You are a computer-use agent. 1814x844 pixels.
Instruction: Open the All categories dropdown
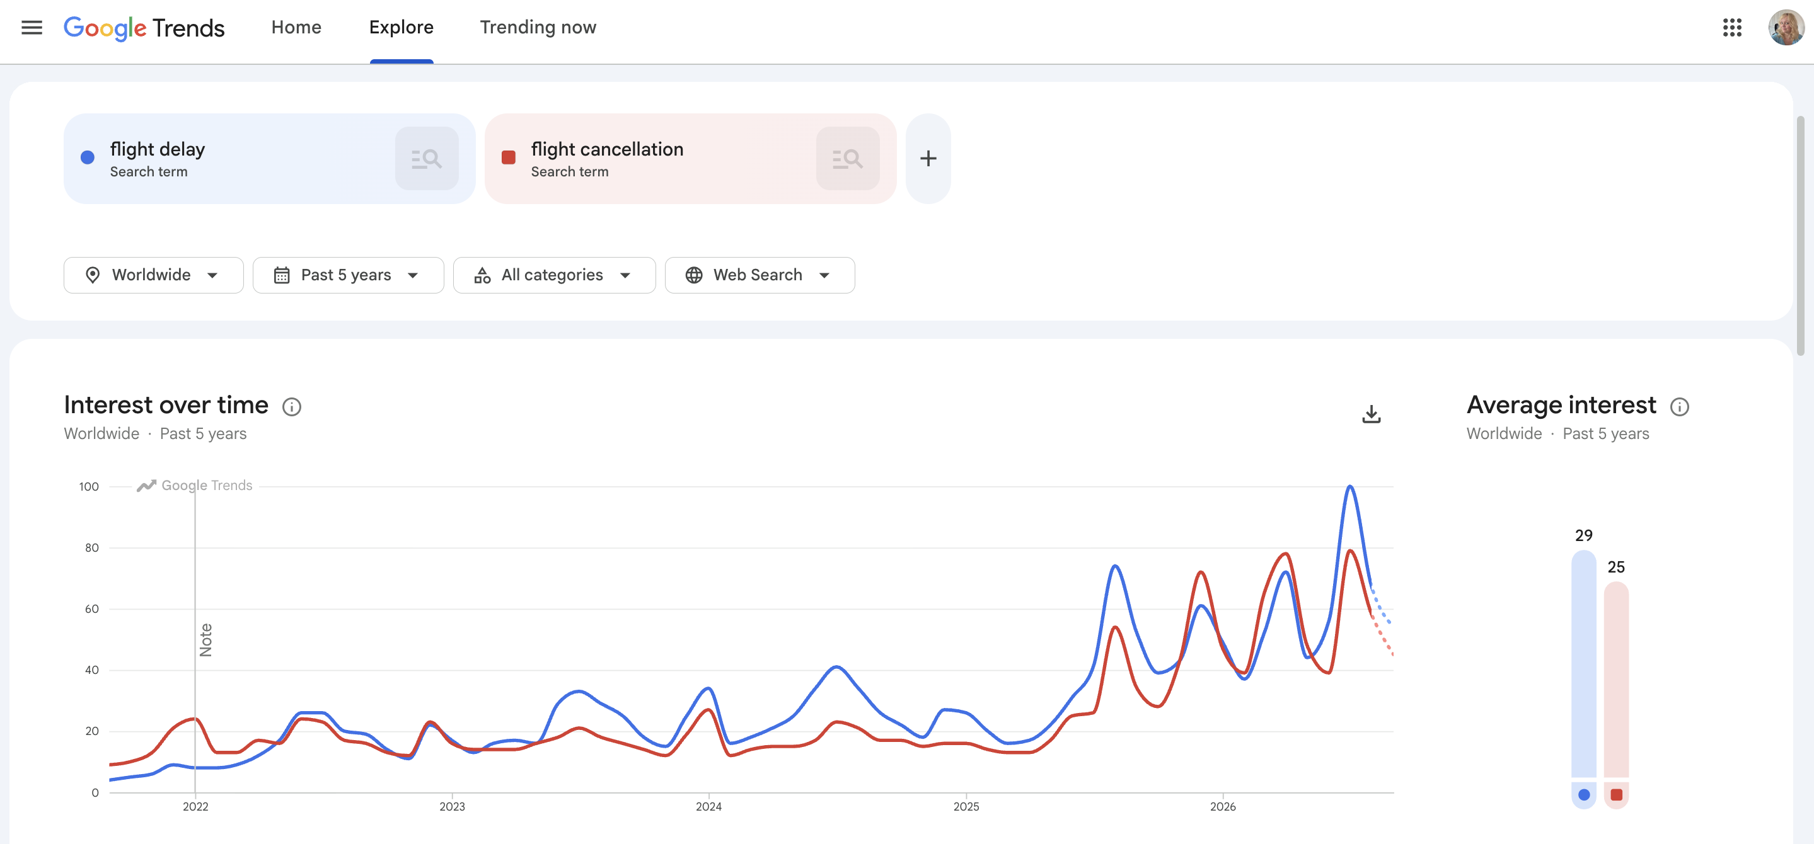coord(554,275)
